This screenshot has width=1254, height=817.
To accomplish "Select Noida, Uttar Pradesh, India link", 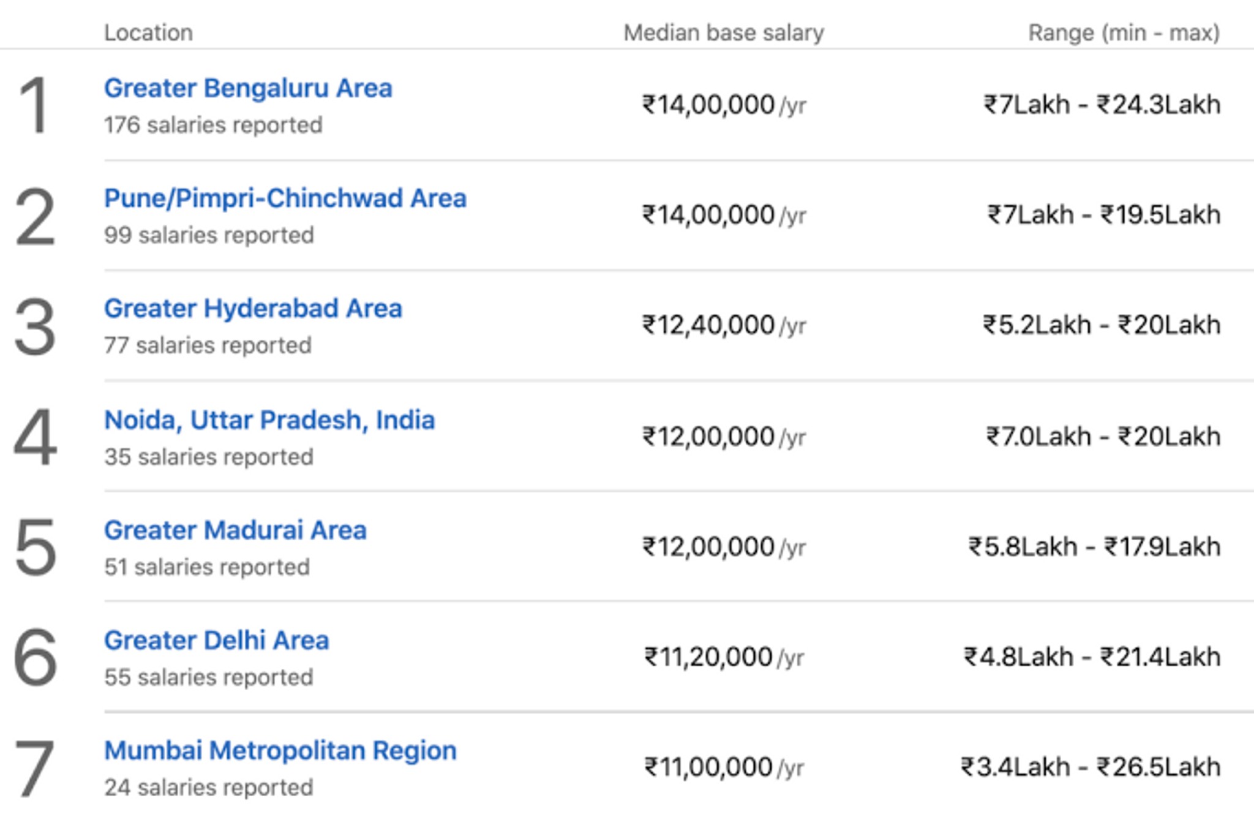I will (269, 421).
